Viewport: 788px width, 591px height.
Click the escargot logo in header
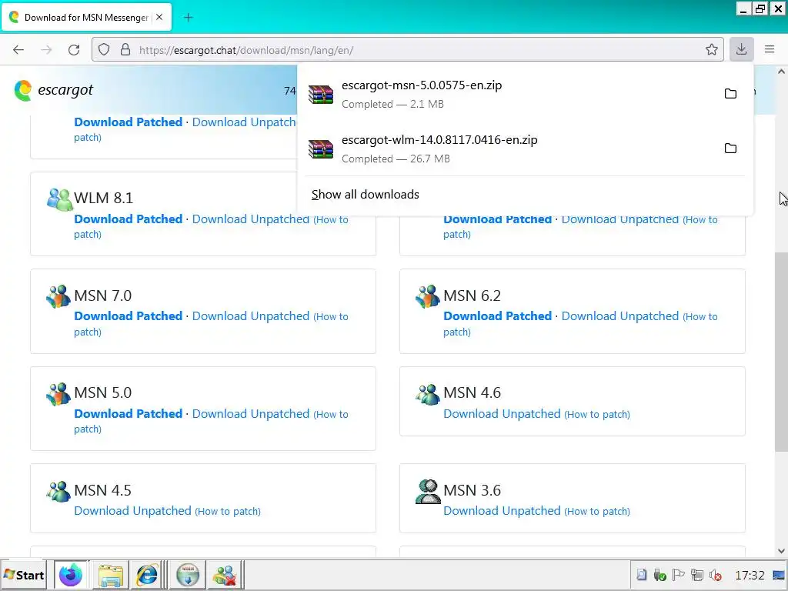tap(23, 91)
